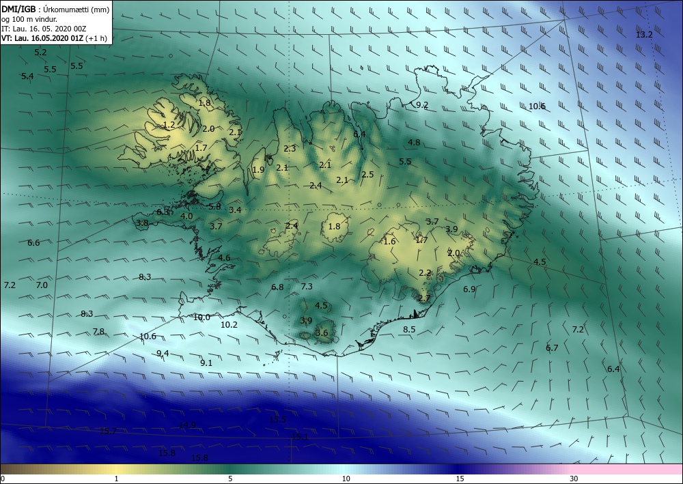Click the 10.0 value on the map

[201, 317]
